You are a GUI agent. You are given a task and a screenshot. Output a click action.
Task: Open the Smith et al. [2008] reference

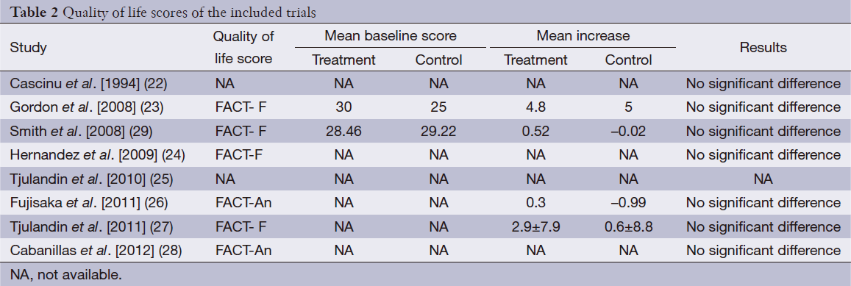click(82, 132)
